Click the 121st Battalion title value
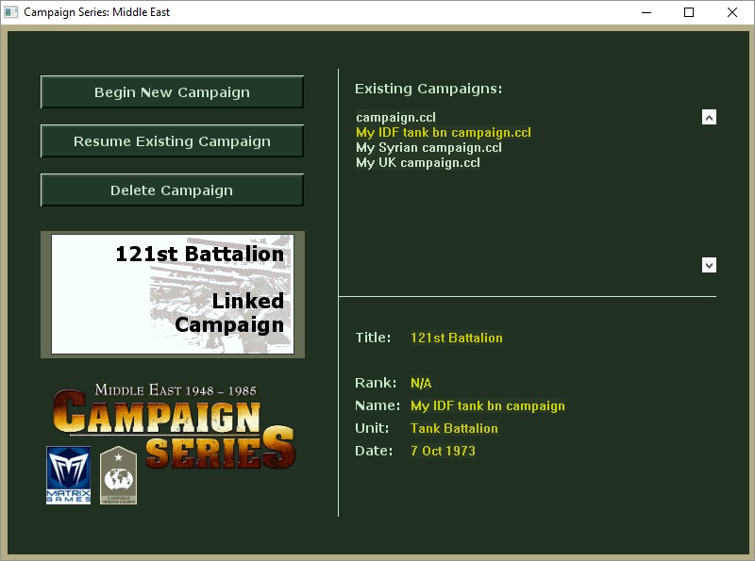The height and width of the screenshot is (561, 755). pyautogui.click(x=457, y=338)
